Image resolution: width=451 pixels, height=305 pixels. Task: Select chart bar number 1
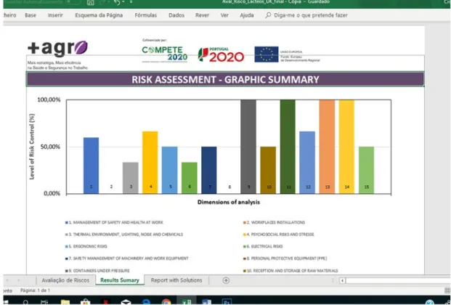(x=92, y=166)
